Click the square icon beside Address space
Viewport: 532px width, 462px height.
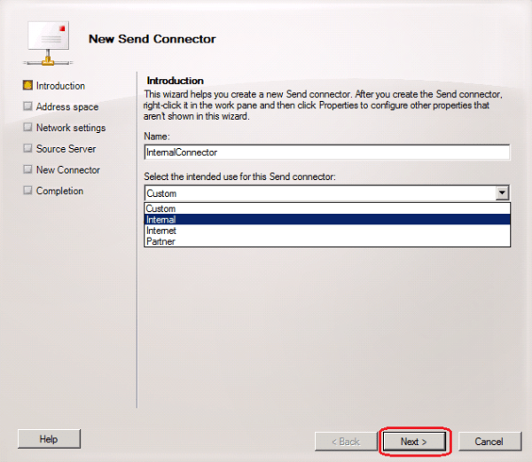pyautogui.click(x=27, y=106)
